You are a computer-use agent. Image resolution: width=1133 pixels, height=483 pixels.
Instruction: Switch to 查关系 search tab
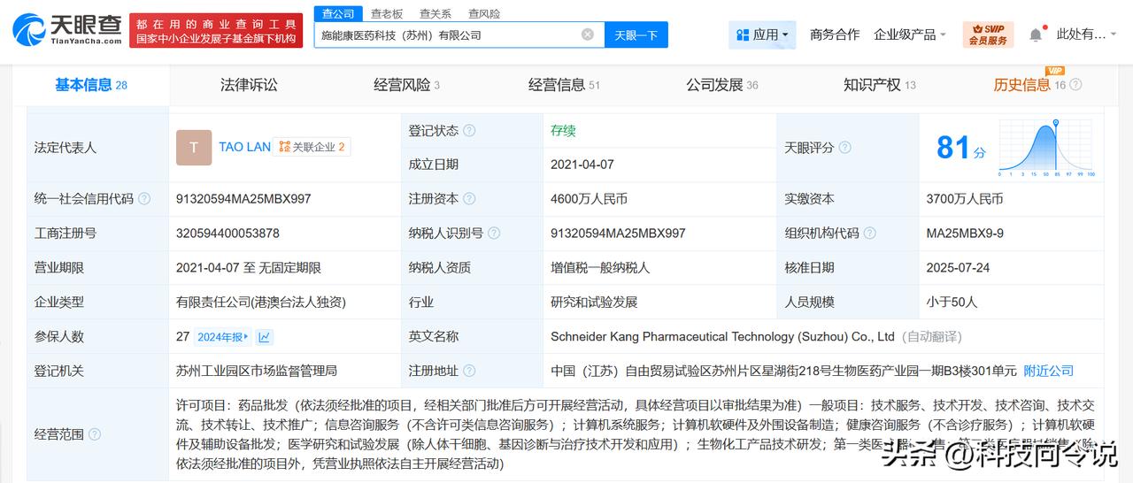pos(435,13)
